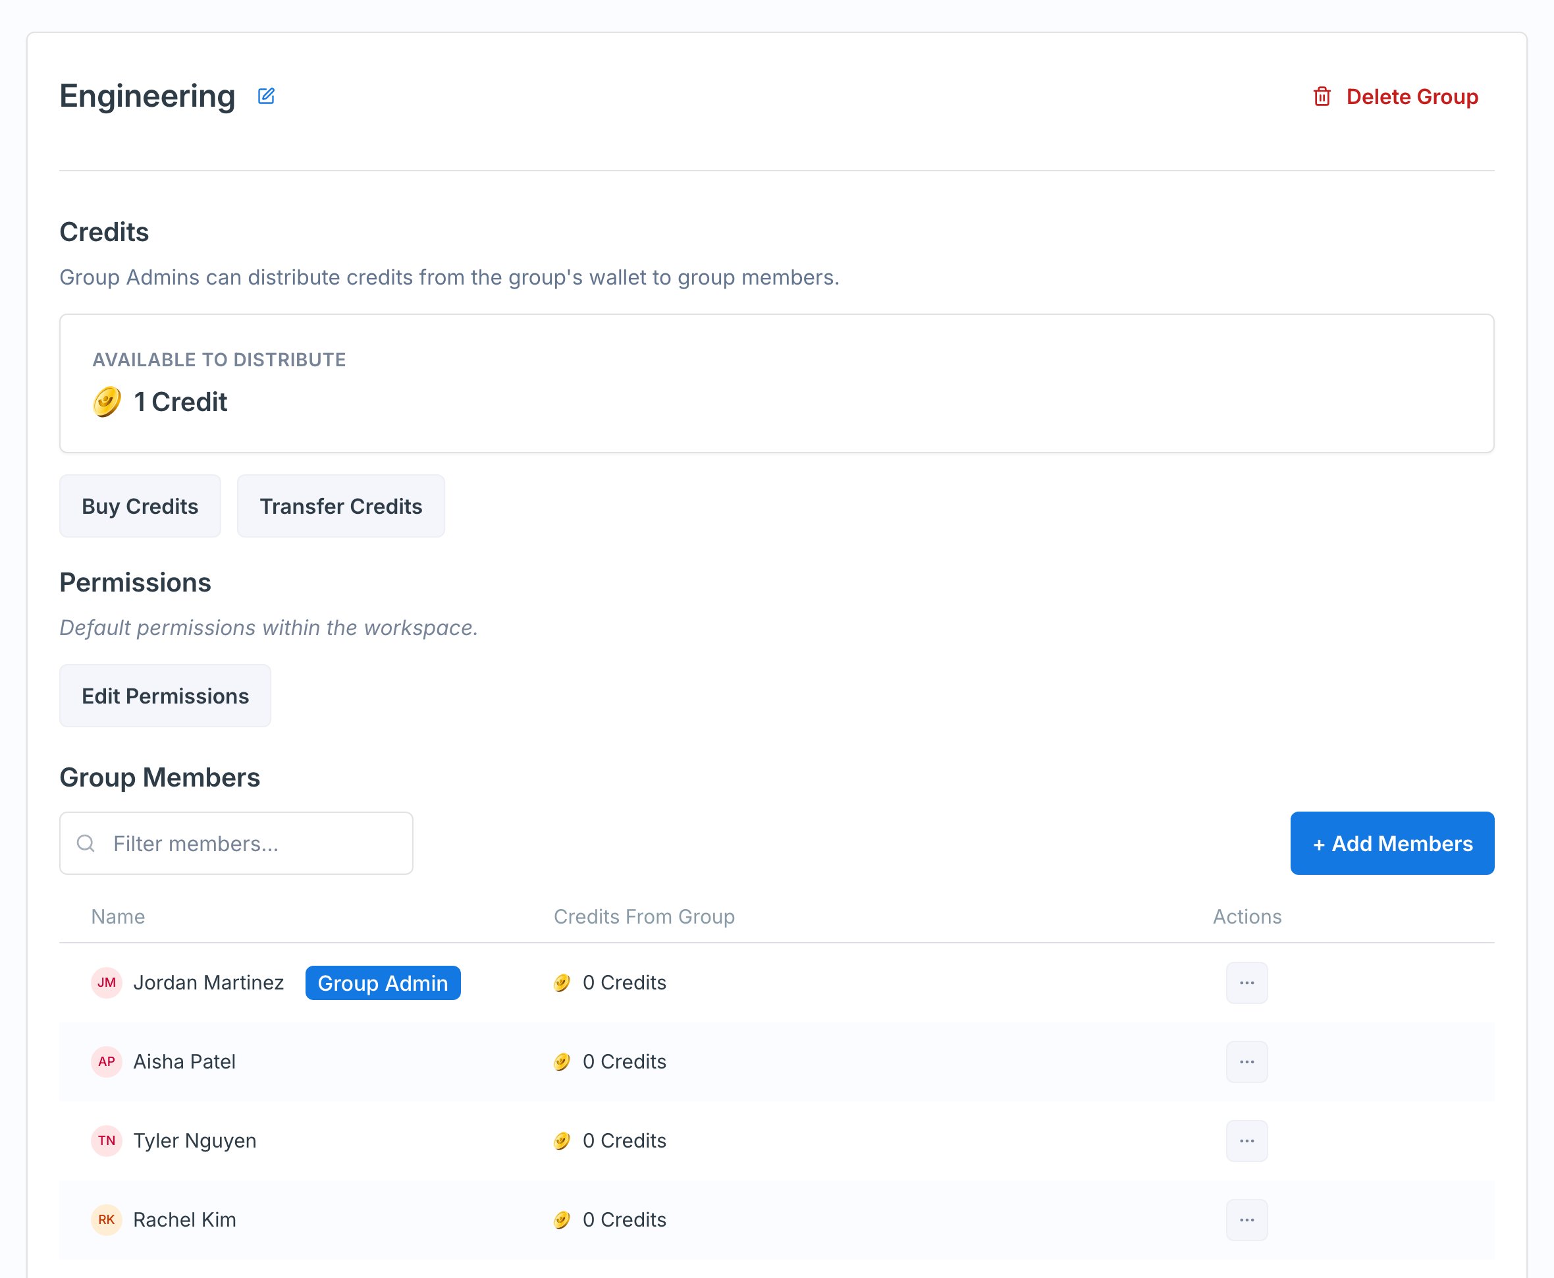Click the Engineering group title
The image size is (1554, 1278).
tap(147, 96)
